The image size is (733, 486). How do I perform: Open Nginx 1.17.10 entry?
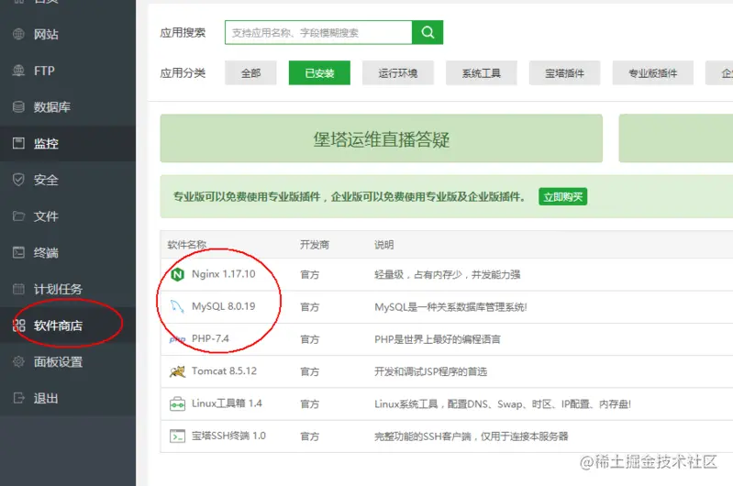click(224, 274)
